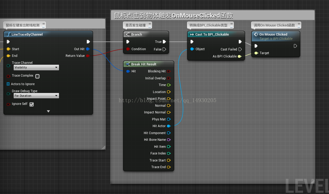Image resolution: width=329 pixels, height=194 pixels.
Task: Click the True execution pin on Branch
Action: (164, 42)
